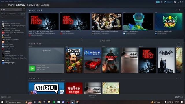Go back with the navigation back arrow
The height and width of the screenshot is (104, 185).
click(2, 5)
